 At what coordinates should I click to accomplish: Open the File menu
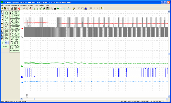pyautogui.click(x=2, y=5)
